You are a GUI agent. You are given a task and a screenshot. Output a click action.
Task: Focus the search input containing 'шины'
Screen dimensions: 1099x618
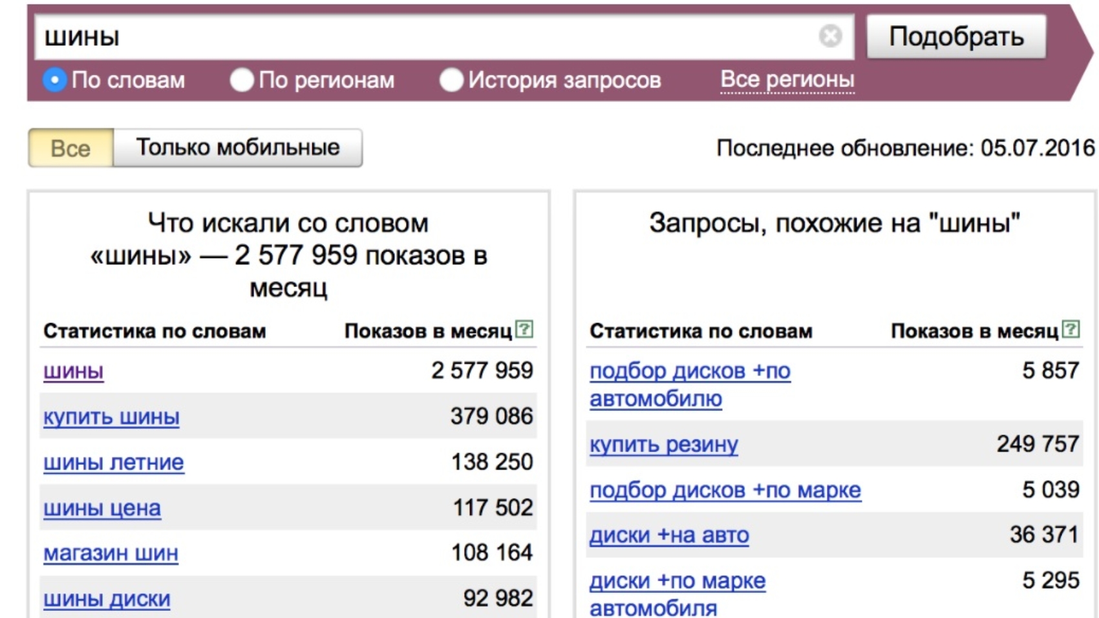445,37
